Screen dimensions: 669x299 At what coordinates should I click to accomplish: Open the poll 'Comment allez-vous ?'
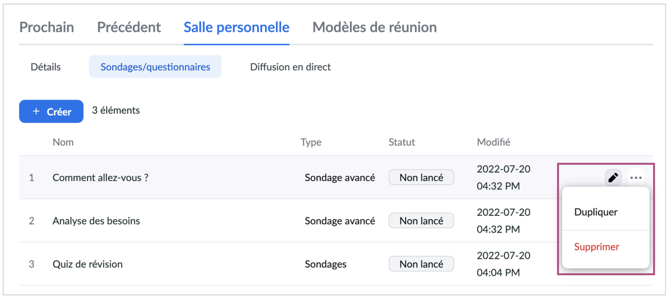(100, 177)
